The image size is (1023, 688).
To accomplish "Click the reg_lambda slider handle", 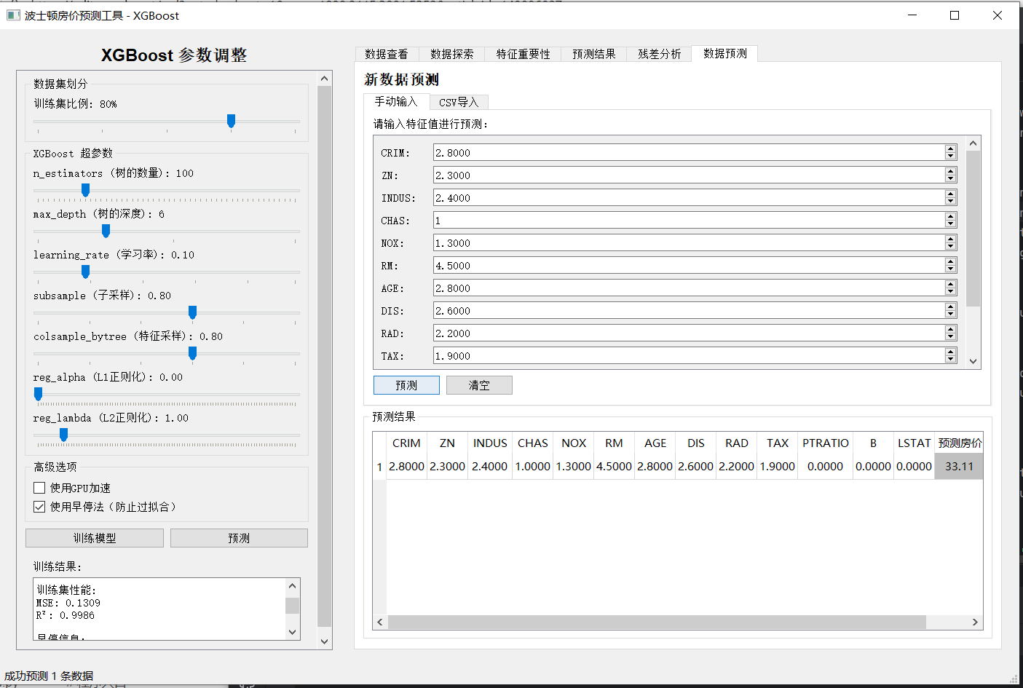I will 63,435.
